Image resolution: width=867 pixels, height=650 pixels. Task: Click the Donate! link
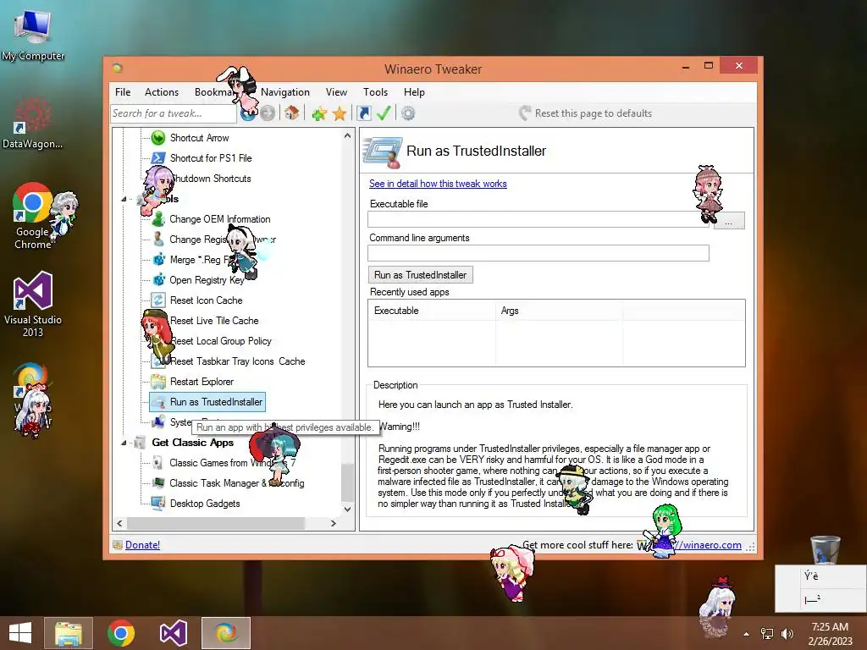tap(142, 545)
